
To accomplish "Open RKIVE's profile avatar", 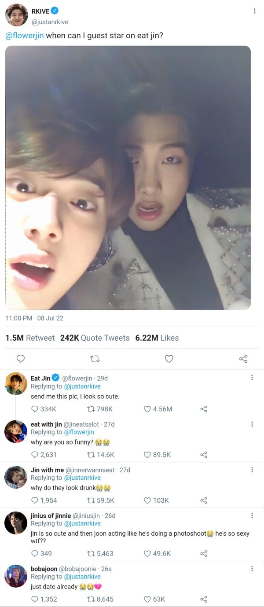I will coord(16,15).
